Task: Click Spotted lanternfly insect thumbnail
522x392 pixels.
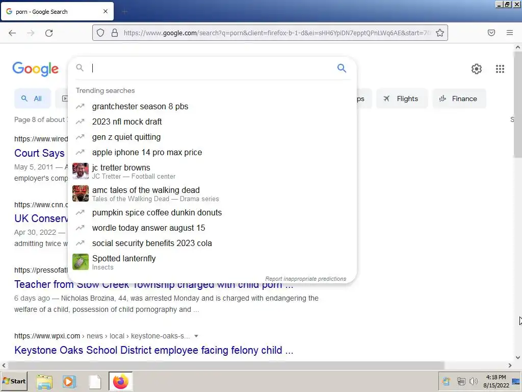Action: pos(81,262)
